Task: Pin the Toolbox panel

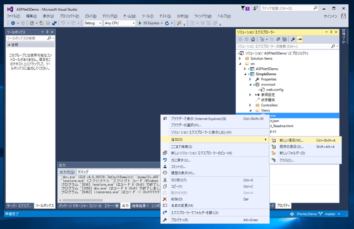Action: [47, 32]
